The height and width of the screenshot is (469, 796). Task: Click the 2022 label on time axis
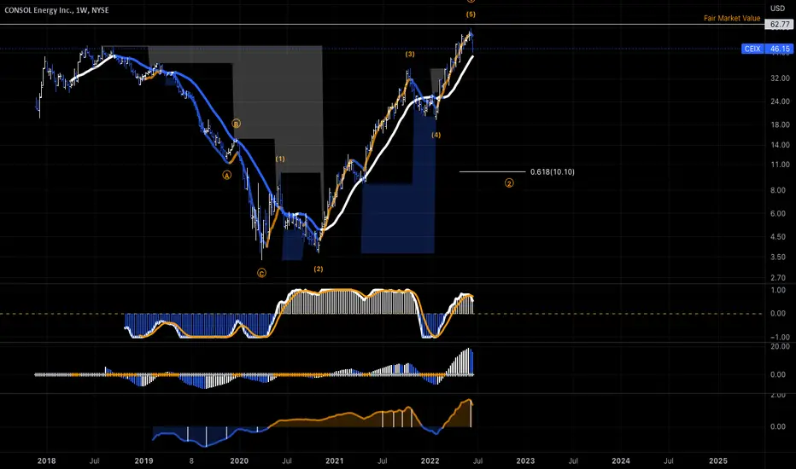coord(430,460)
